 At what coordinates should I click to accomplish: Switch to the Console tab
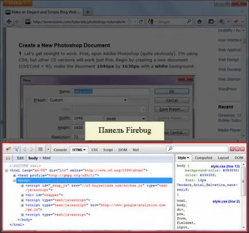(x=60, y=150)
